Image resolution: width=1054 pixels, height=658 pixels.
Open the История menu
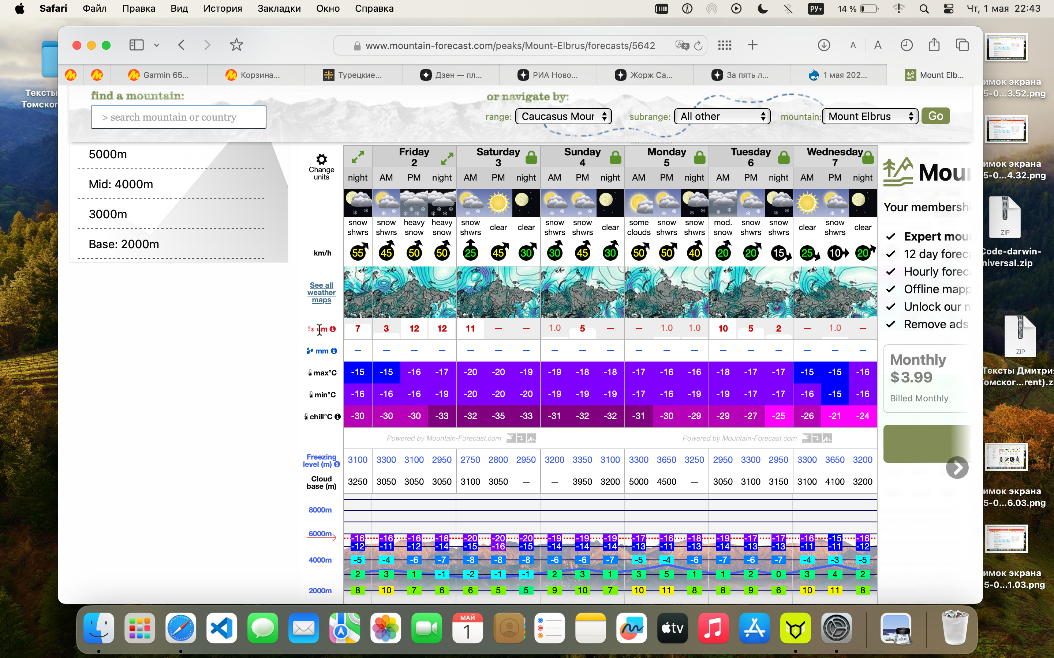pyautogui.click(x=223, y=9)
